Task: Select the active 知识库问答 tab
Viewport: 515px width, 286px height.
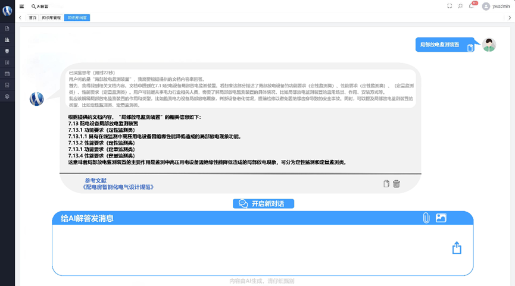Action: (x=77, y=18)
